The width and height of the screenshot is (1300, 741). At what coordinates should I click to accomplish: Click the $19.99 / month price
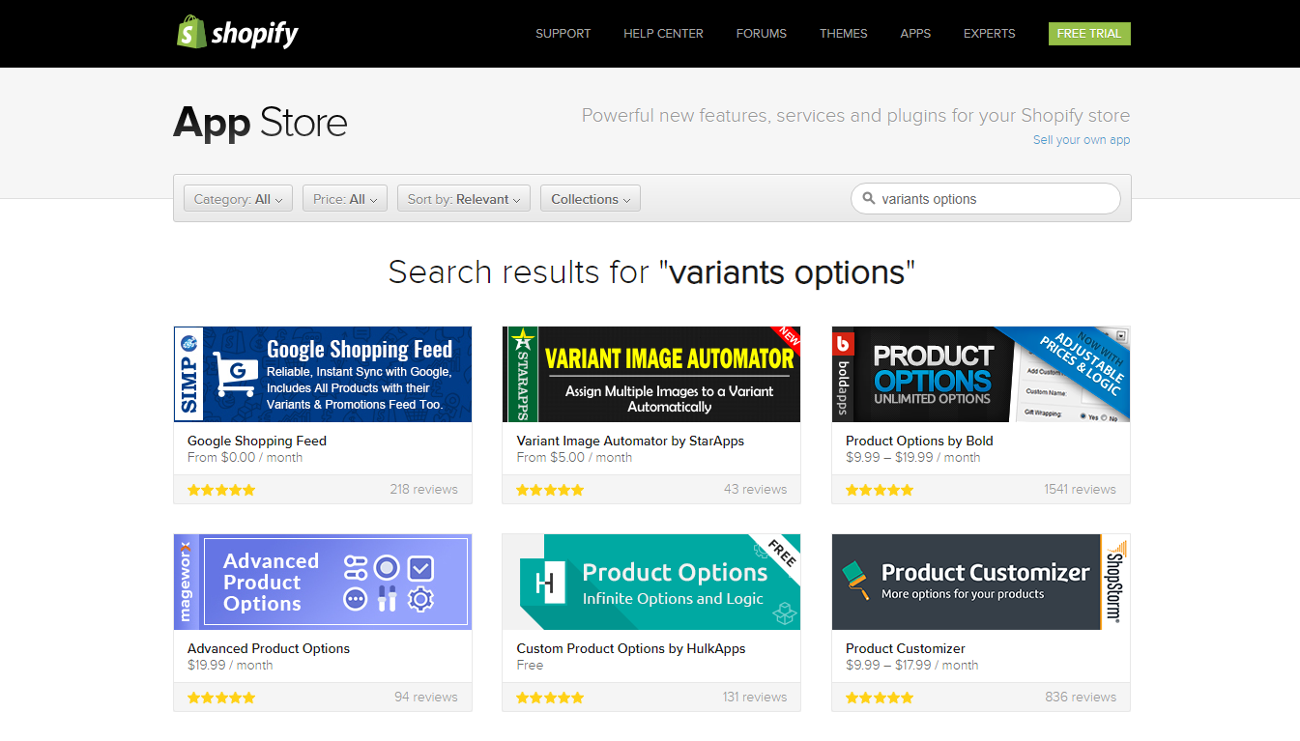pyautogui.click(x=230, y=666)
